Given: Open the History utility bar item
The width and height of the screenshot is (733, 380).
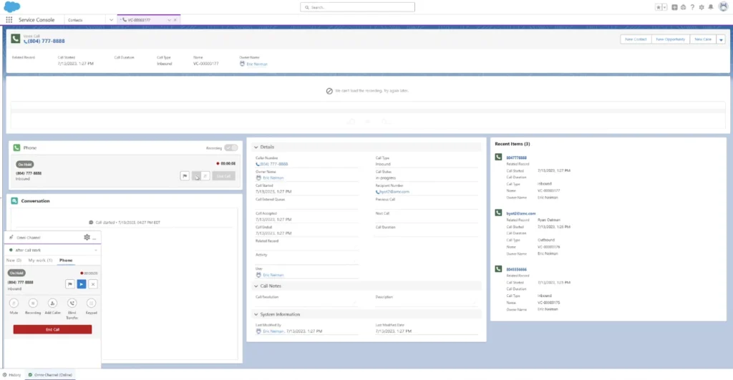Looking at the screenshot, I should pyautogui.click(x=12, y=375).
